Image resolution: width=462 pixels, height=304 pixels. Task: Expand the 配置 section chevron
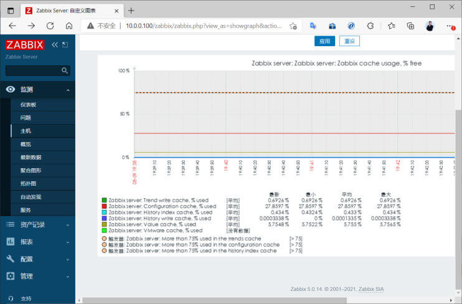68,260
